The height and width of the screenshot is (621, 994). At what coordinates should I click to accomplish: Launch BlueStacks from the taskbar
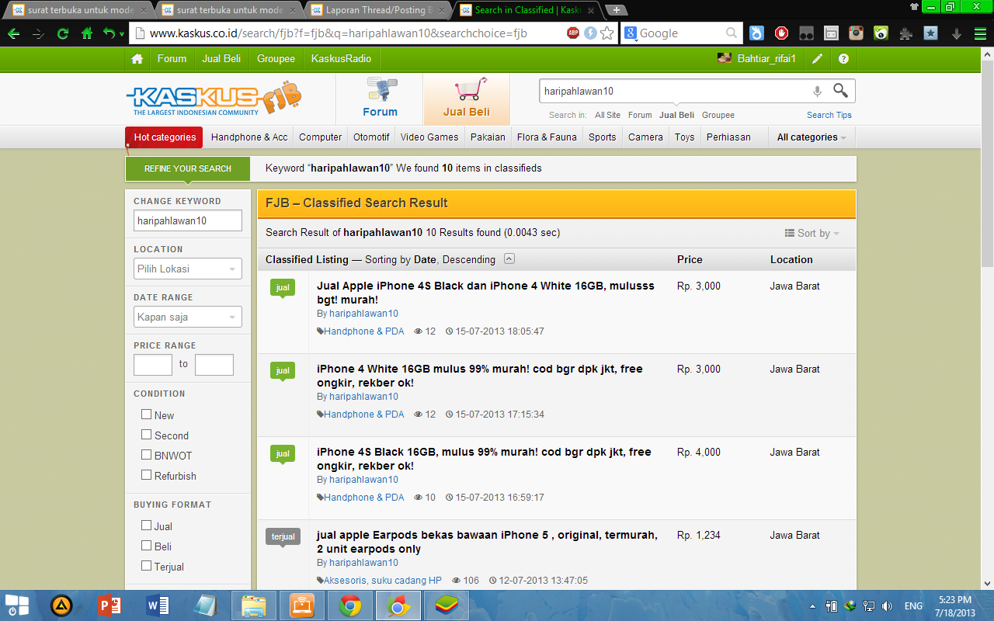[446, 605]
